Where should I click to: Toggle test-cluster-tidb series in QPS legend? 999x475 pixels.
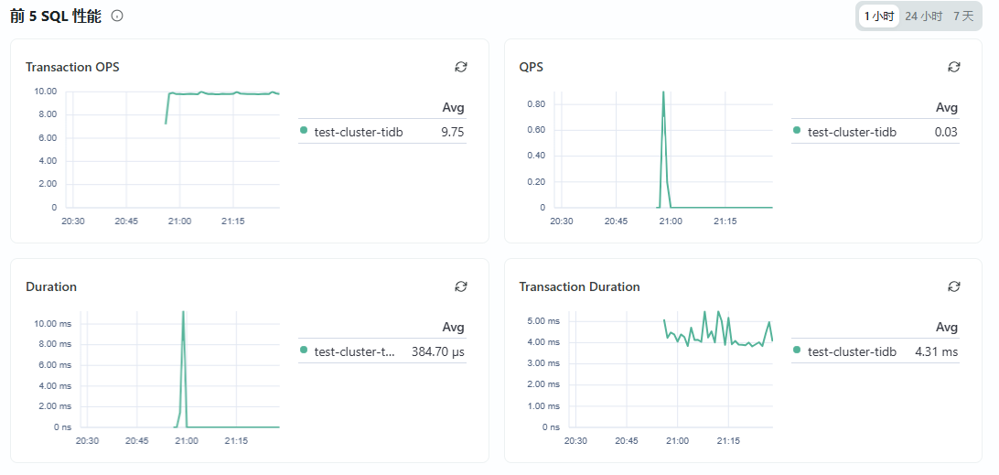click(852, 132)
